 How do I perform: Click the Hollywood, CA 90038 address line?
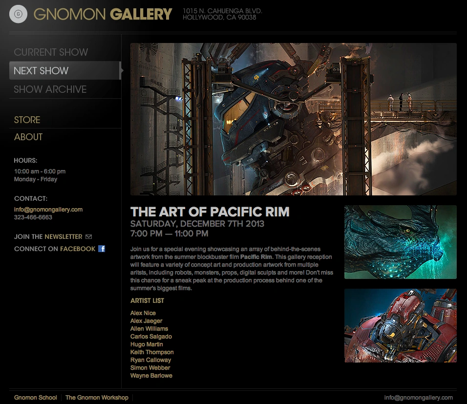(219, 17)
